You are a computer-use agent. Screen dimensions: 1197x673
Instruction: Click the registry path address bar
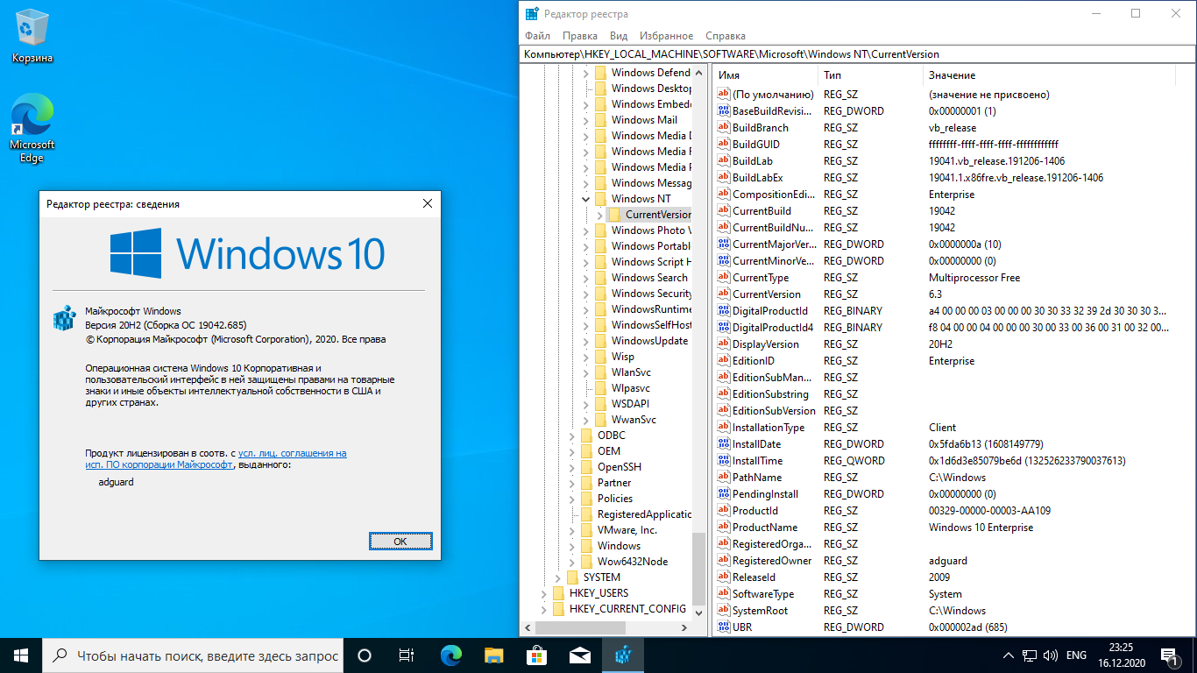click(x=855, y=54)
